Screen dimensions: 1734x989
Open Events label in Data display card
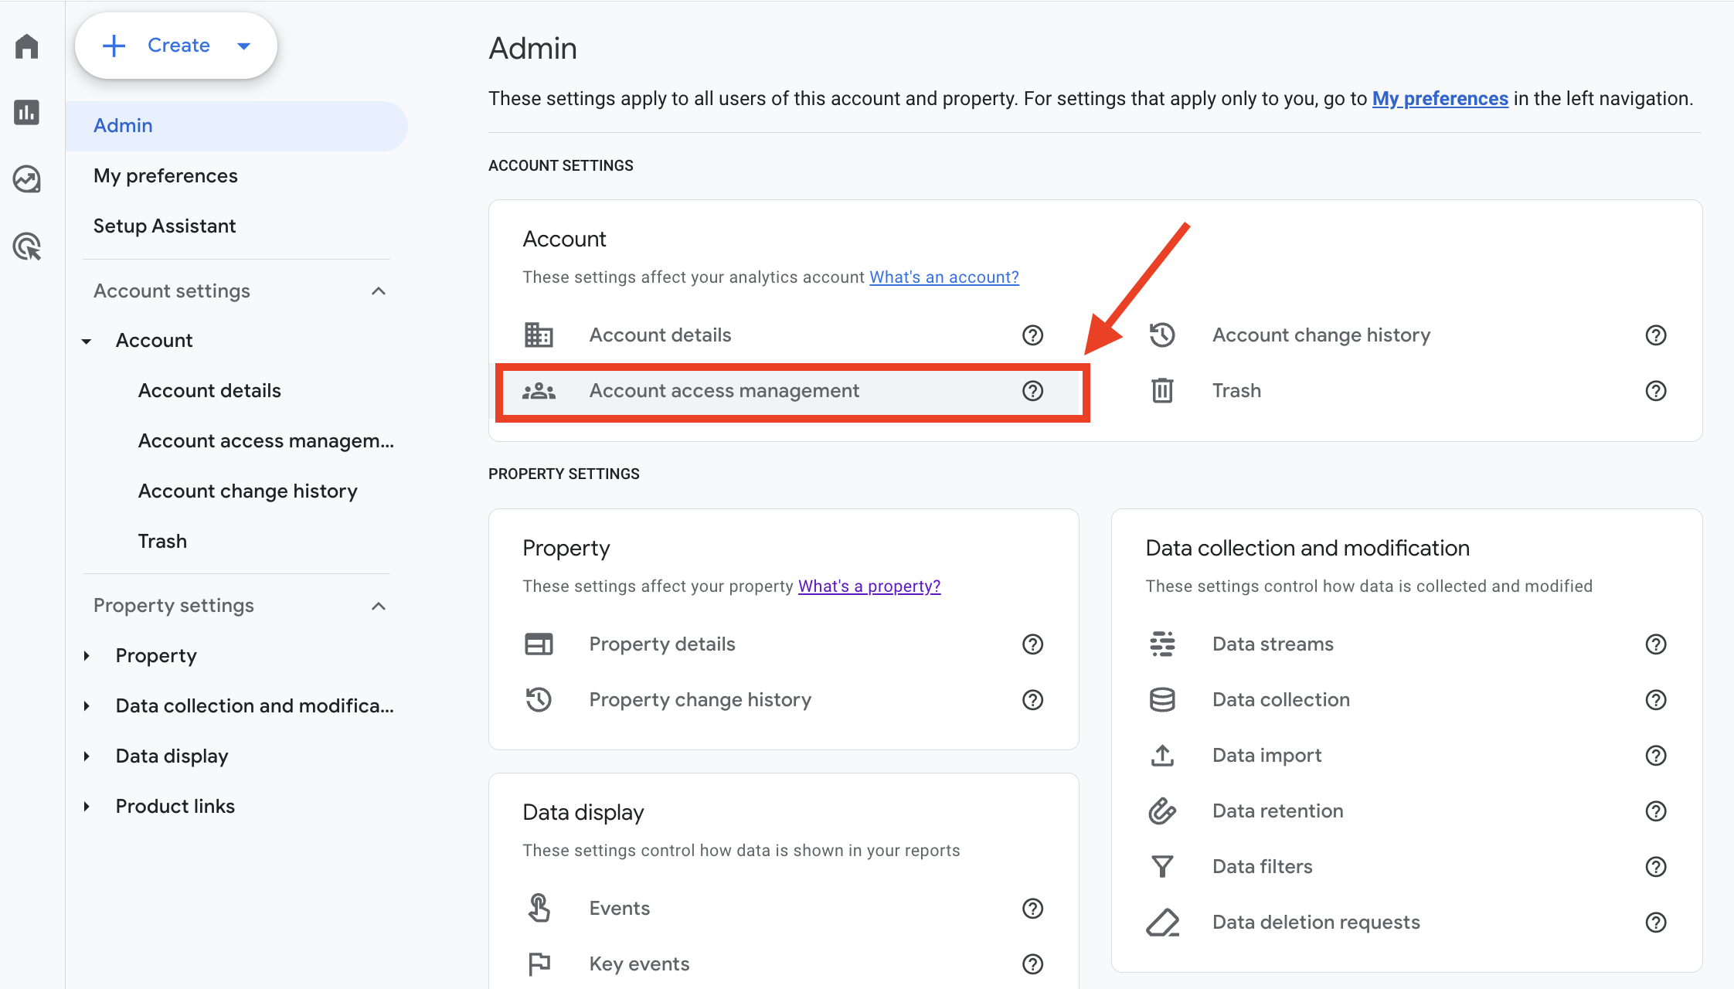(619, 908)
